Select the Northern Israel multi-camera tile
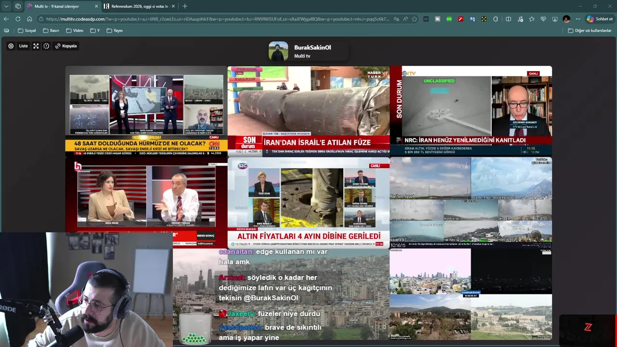617x347 pixels. 471,202
